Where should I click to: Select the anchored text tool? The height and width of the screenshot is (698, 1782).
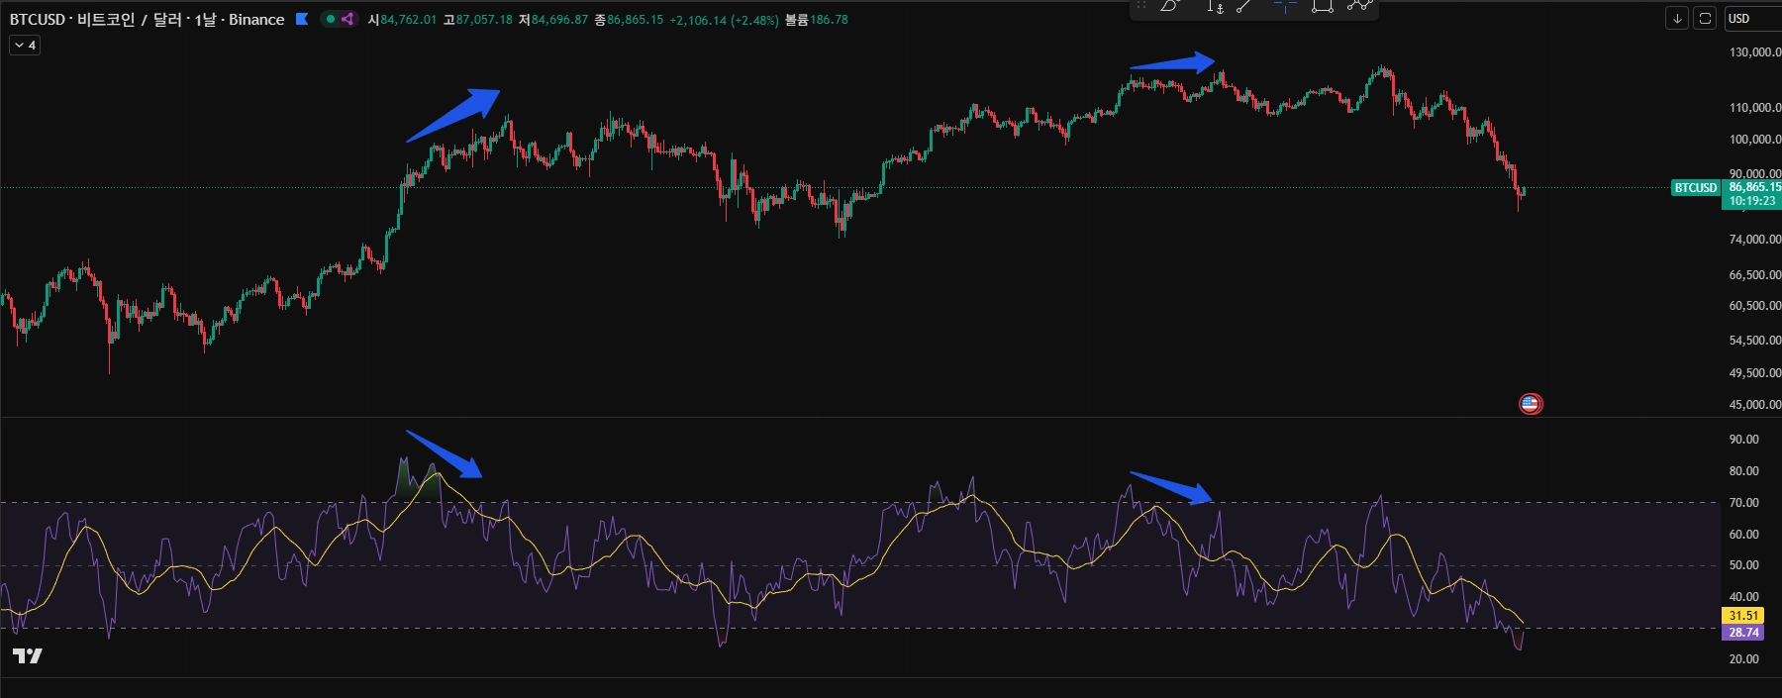coord(1215,6)
